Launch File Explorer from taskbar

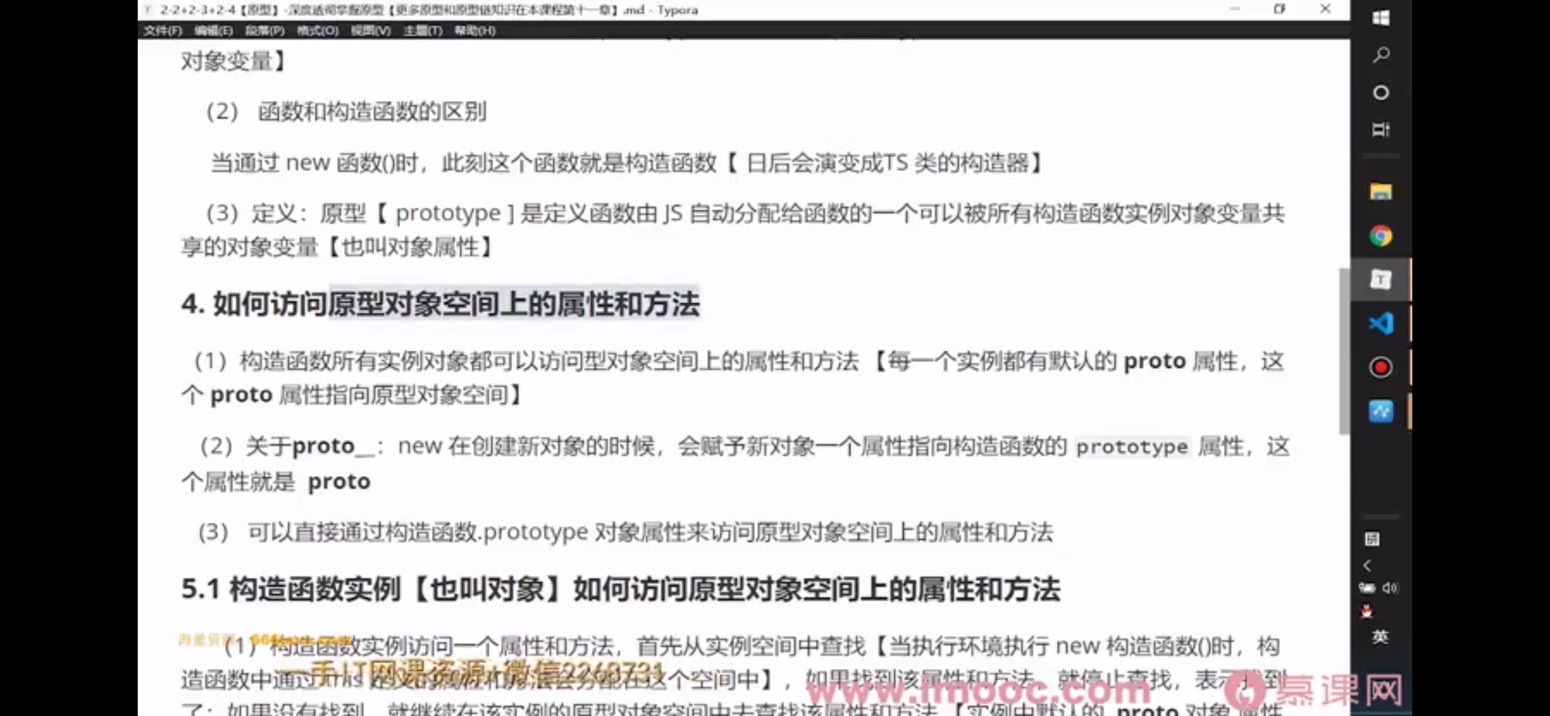coord(1380,192)
